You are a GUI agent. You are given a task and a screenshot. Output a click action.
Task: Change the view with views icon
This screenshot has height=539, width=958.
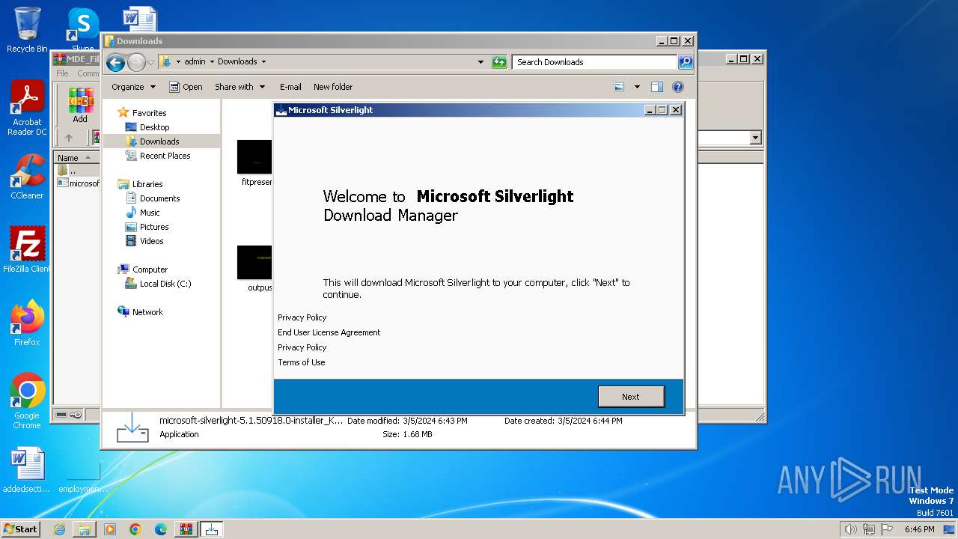[619, 87]
